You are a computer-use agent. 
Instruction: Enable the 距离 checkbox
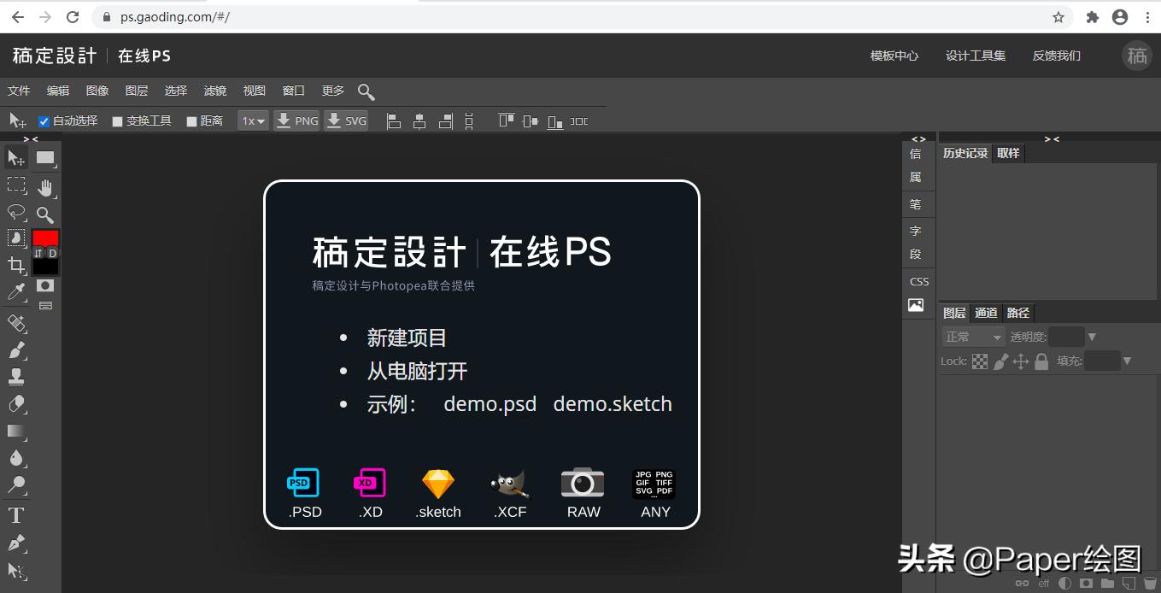pyautogui.click(x=191, y=120)
